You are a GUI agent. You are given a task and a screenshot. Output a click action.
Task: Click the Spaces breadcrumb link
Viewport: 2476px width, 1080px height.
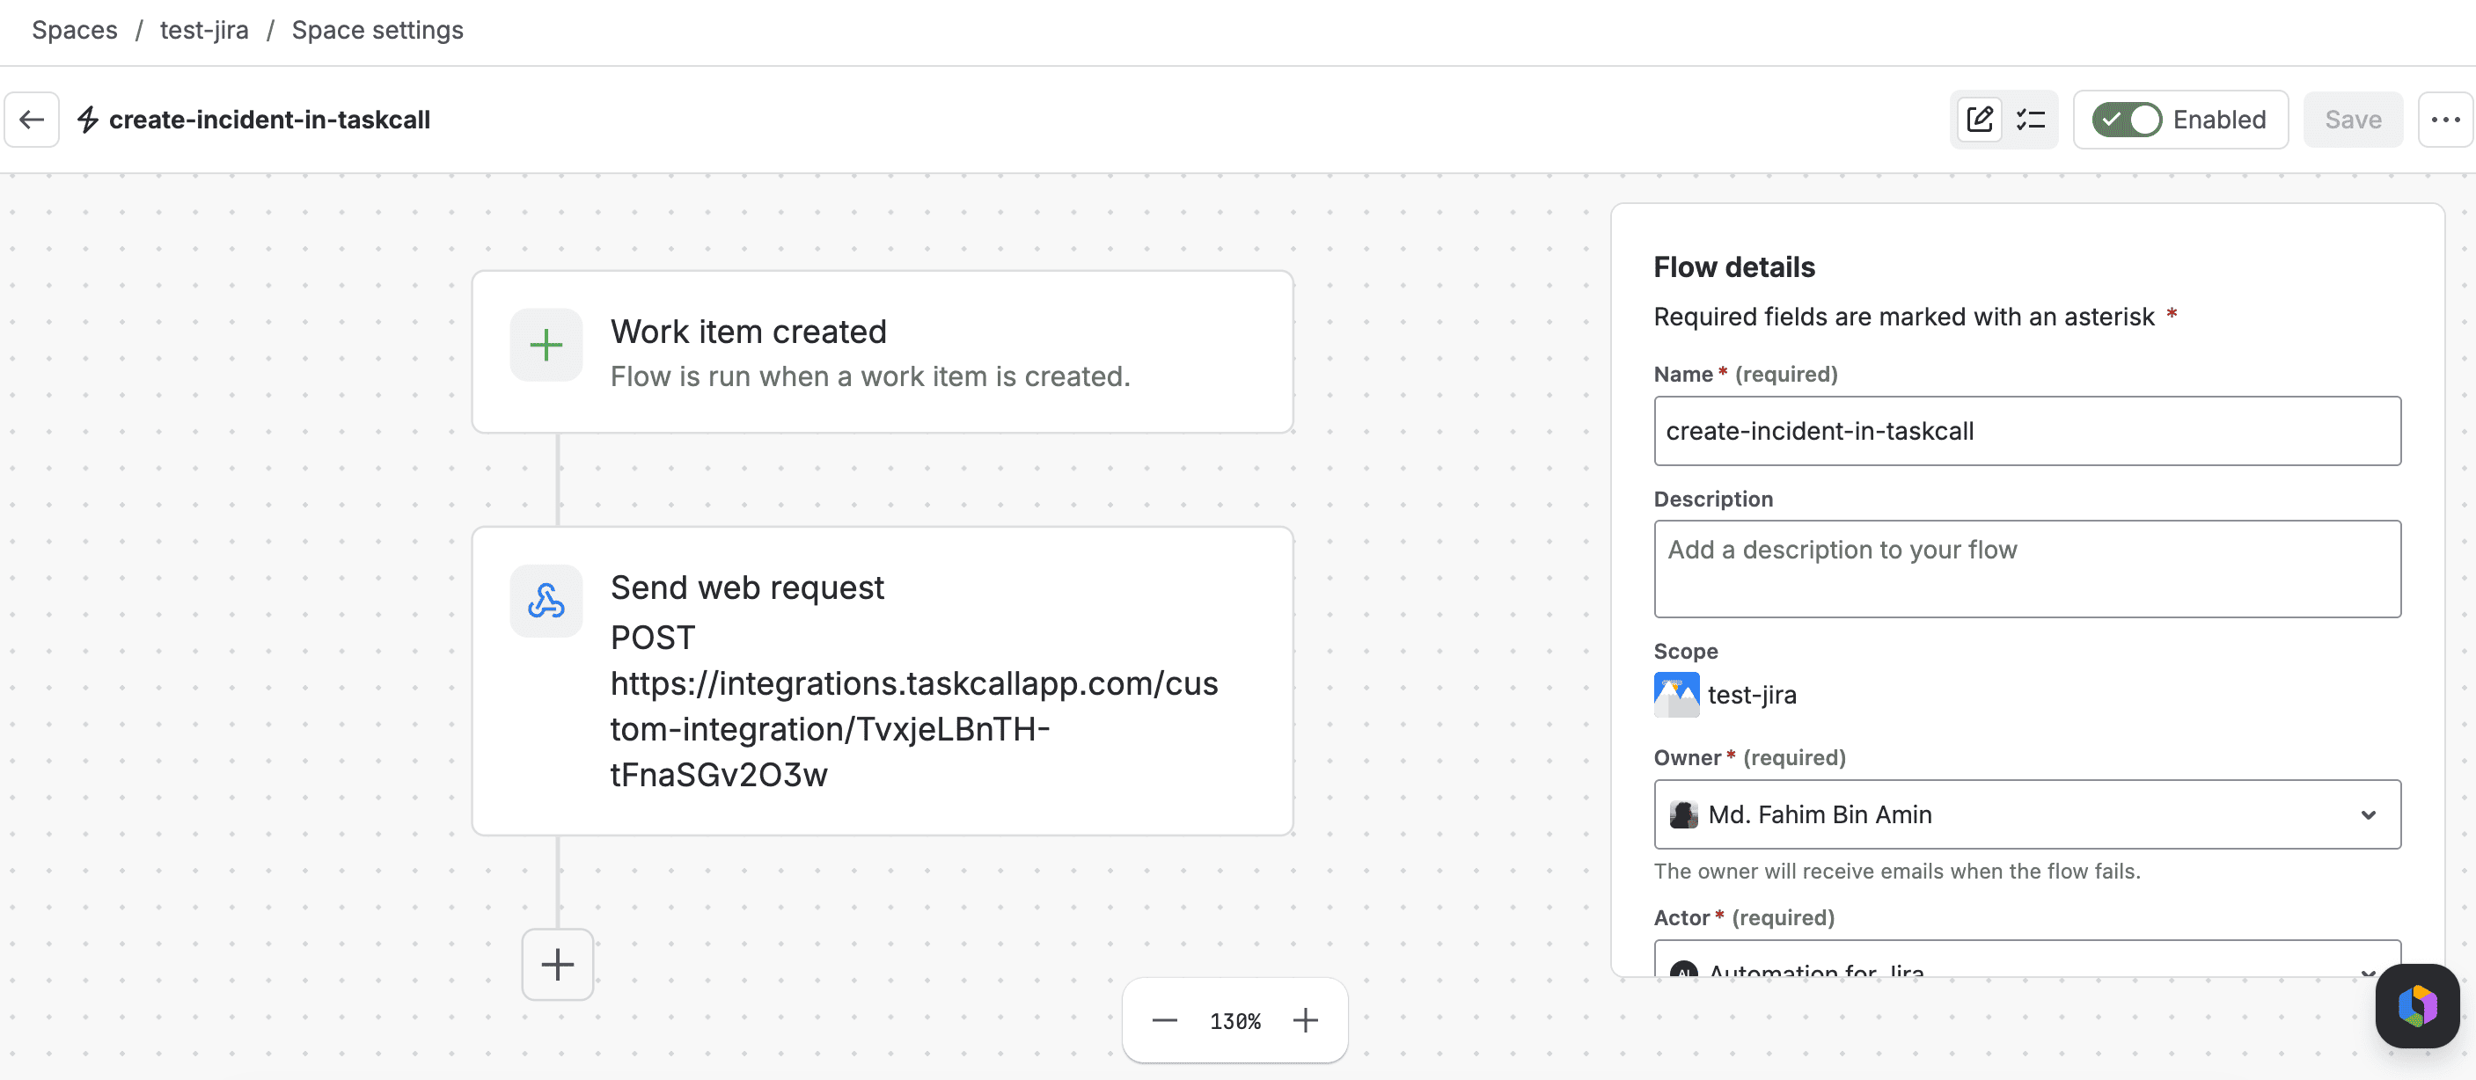click(75, 30)
